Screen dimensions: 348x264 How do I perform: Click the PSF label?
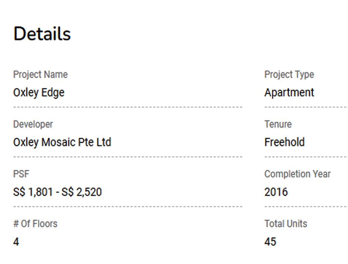(21, 174)
